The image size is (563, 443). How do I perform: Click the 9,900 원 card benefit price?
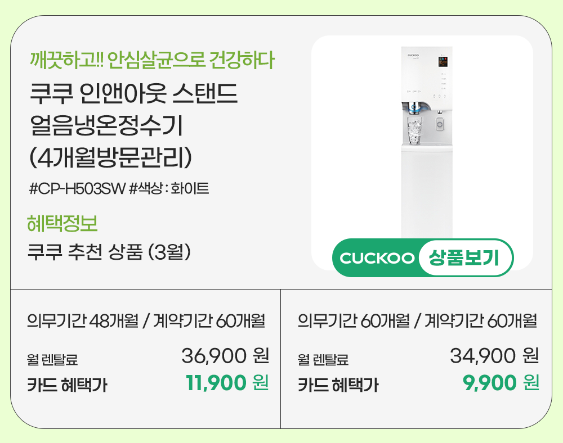tap(501, 383)
